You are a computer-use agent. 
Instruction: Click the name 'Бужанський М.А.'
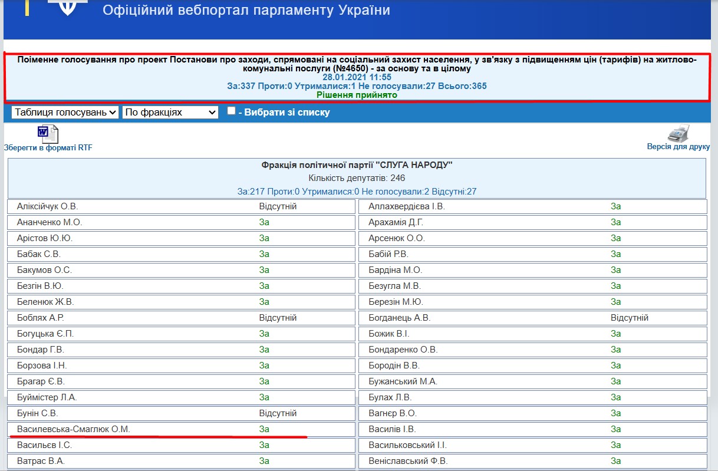click(x=403, y=381)
